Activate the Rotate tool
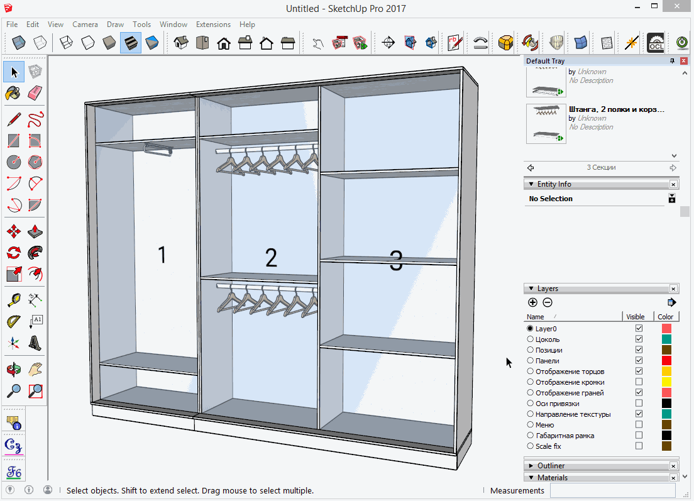The image size is (694, 501). coord(13,253)
